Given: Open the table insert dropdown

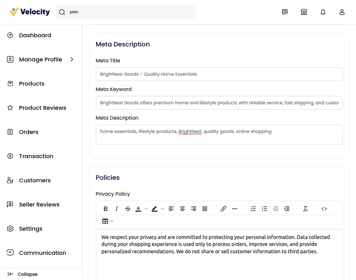Looking at the screenshot, I should pyautogui.click(x=108, y=221).
